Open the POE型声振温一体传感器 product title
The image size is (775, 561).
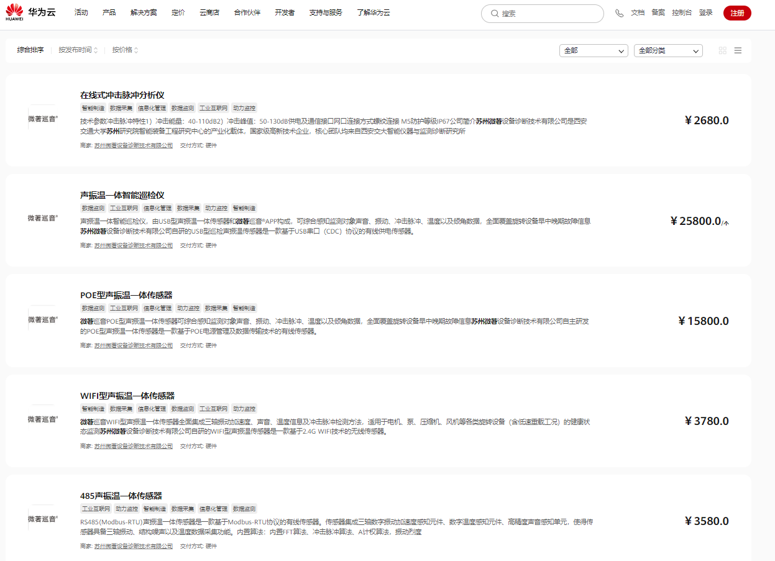click(x=126, y=295)
